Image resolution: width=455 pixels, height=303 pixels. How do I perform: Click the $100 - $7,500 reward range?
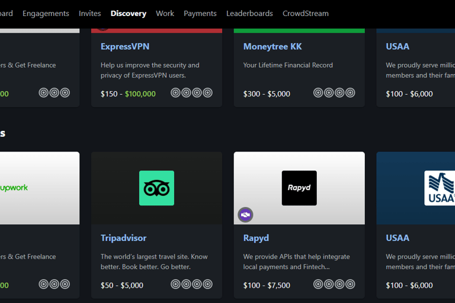pos(267,285)
